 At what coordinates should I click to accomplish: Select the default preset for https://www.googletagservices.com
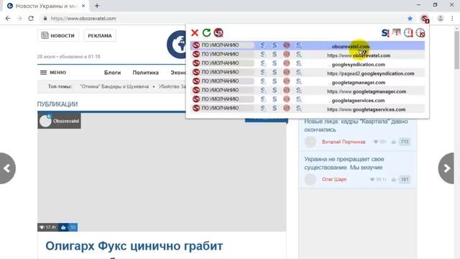click(x=223, y=108)
